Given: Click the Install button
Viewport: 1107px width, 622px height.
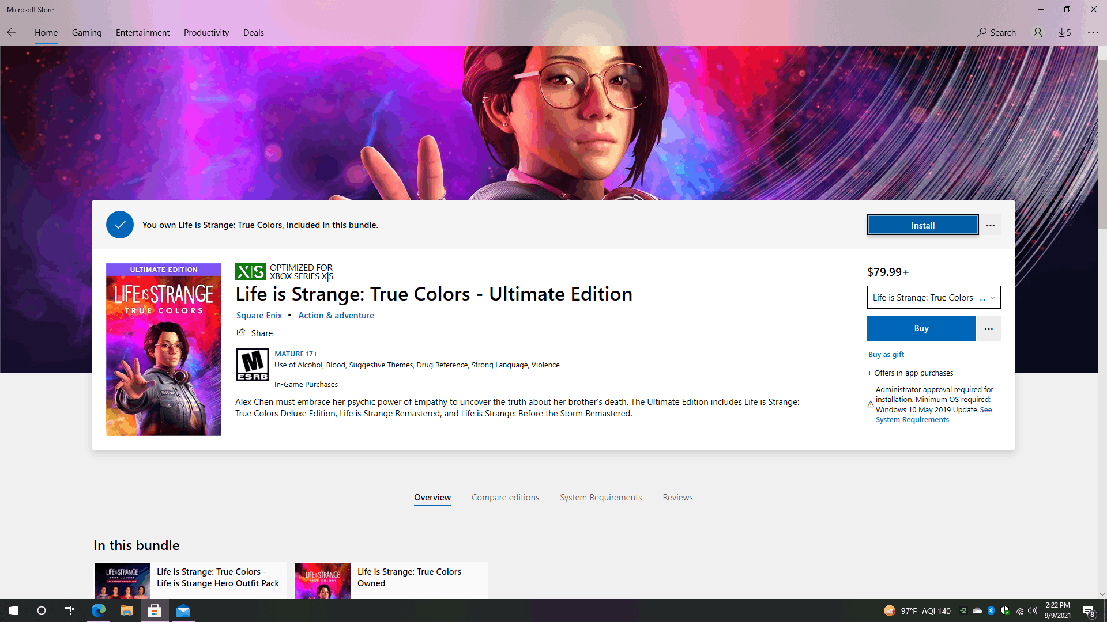Looking at the screenshot, I should tap(922, 225).
